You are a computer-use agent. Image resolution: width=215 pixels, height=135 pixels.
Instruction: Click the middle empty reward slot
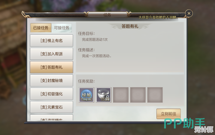138,95
